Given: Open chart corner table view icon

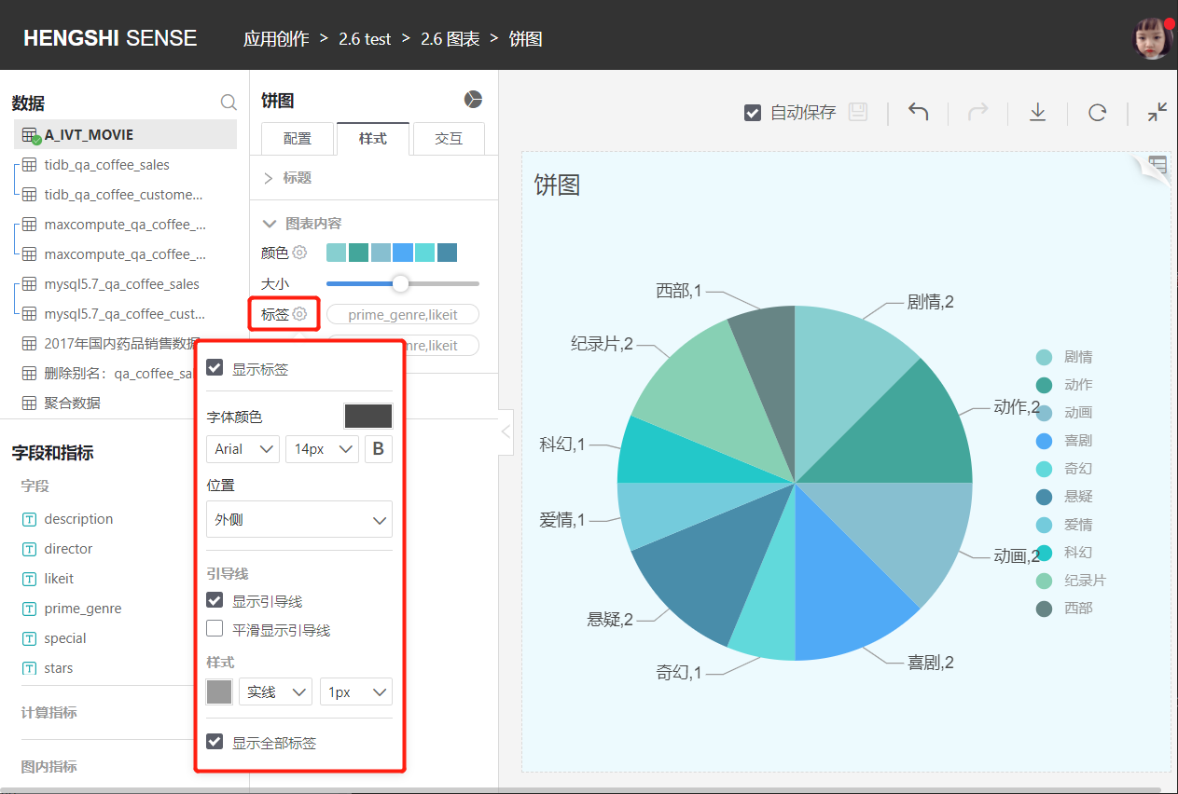Looking at the screenshot, I should point(1157,166).
